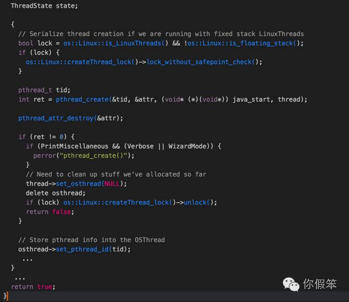Click 'set_osthread(NULL);' call
This screenshot has width=349, height=302.
(x=91, y=184)
